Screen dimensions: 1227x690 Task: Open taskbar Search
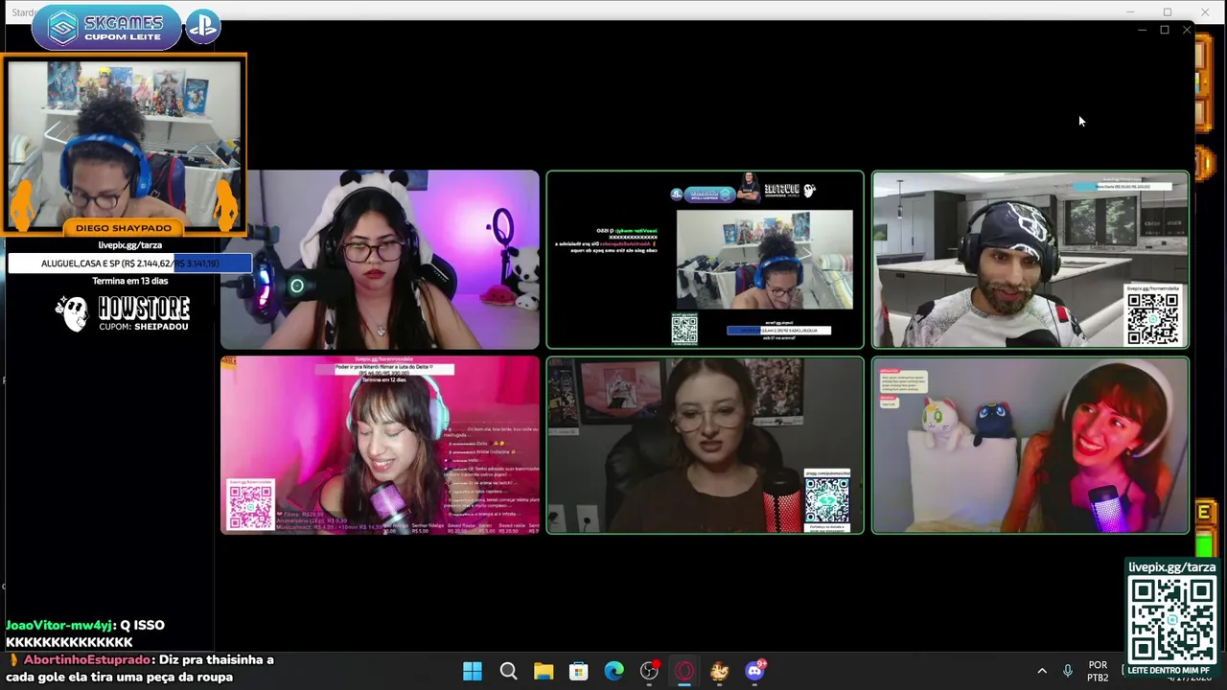508,671
